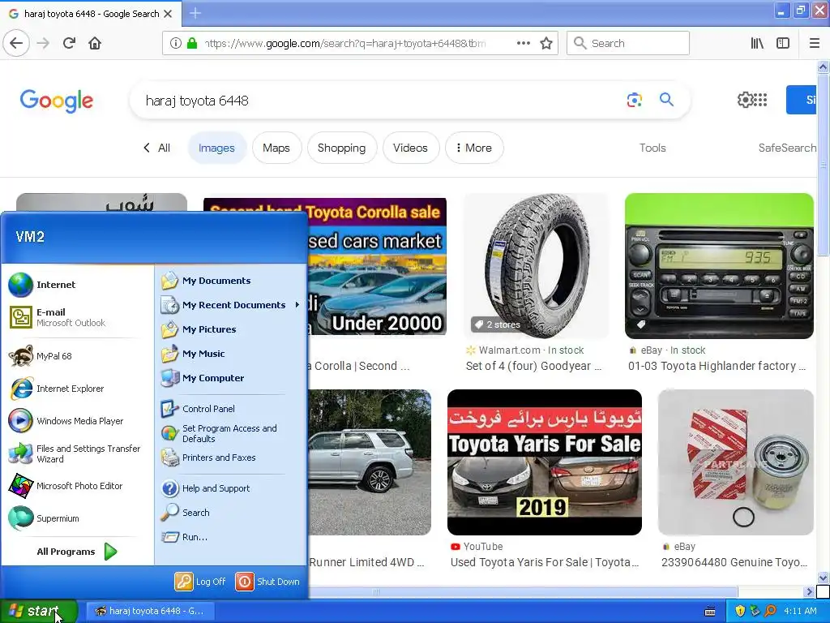Switch to the All results tab
The width and height of the screenshot is (830, 623).
164,148
